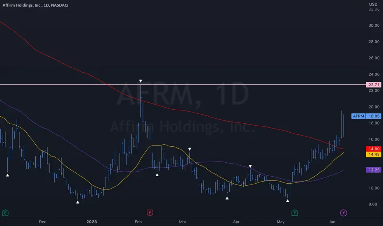Click the 18.85 last price label
This screenshot has width=383, height=226.
coord(374,116)
